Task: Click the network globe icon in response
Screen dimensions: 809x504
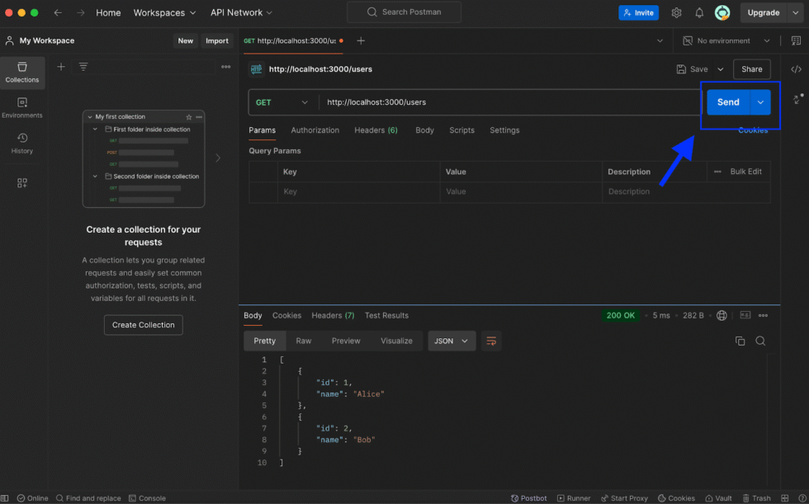Action: coord(721,315)
